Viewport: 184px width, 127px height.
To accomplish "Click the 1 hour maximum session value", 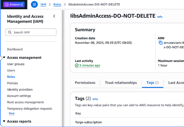I will [162, 65].
